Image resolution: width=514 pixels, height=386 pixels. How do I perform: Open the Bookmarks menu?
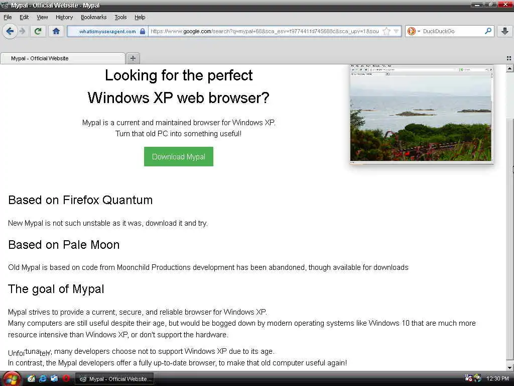[x=93, y=17]
